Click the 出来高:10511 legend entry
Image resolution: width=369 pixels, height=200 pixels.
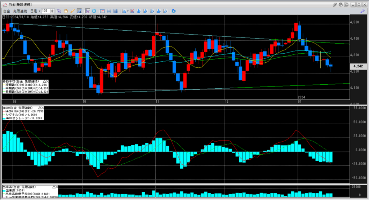pos(14,190)
